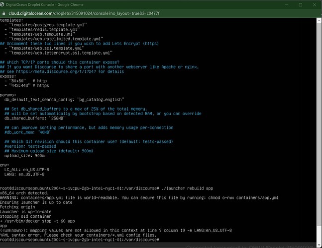Viewport: 322px width, 248px height.
Task: Click the line "templates/web.letsencrypt.ssl.template.yml"
Action: (x=59, y=53)
